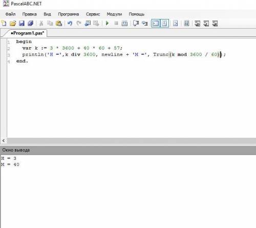Place cursor at the end. line in editor

tap(22, 61)
